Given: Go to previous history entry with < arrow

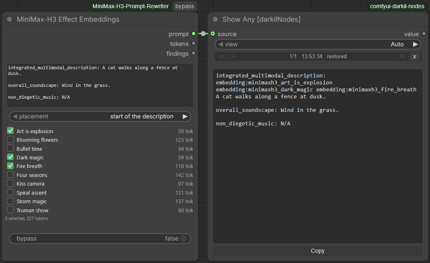Looking at the screenshot, I should [222, 56].
